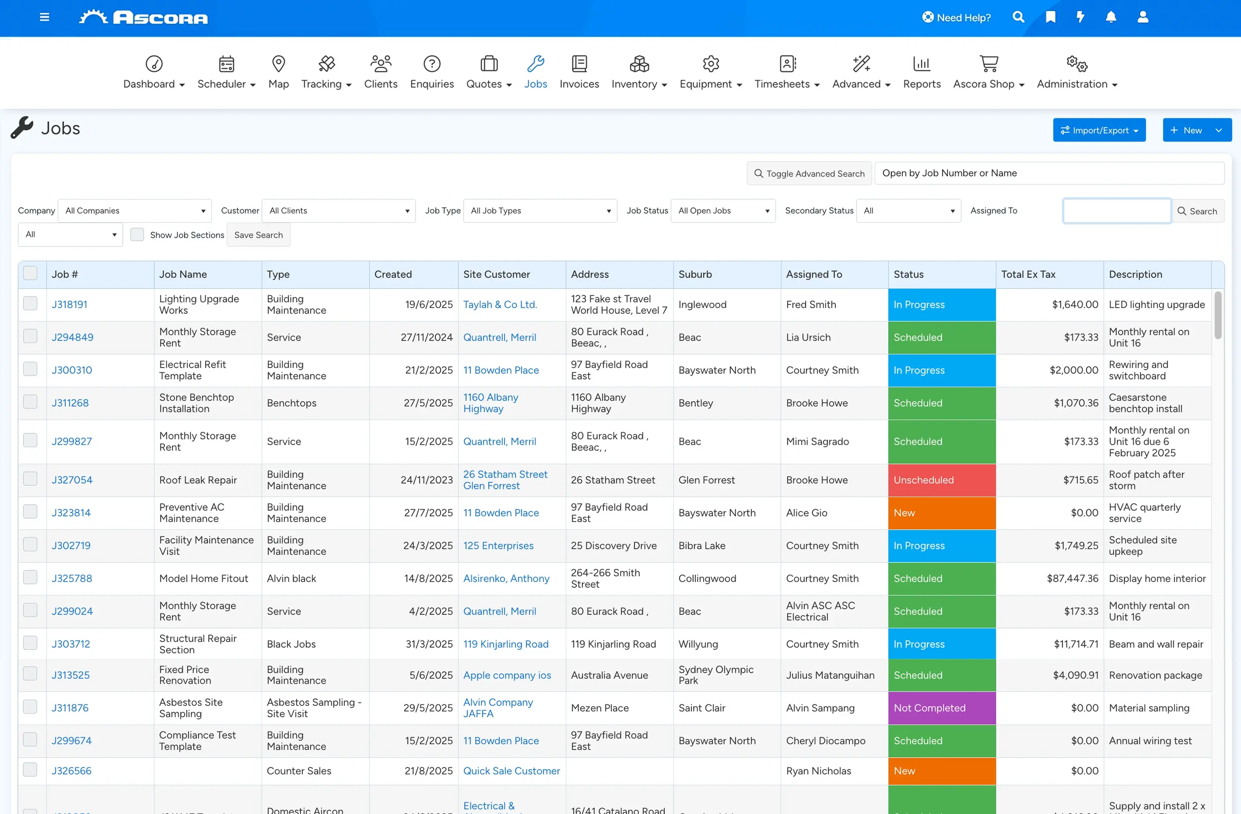
Task: Click the Save Search button
Action: [x=258, y=234]
